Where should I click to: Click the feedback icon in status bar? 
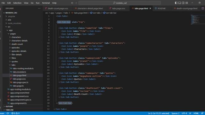[202, 113]
